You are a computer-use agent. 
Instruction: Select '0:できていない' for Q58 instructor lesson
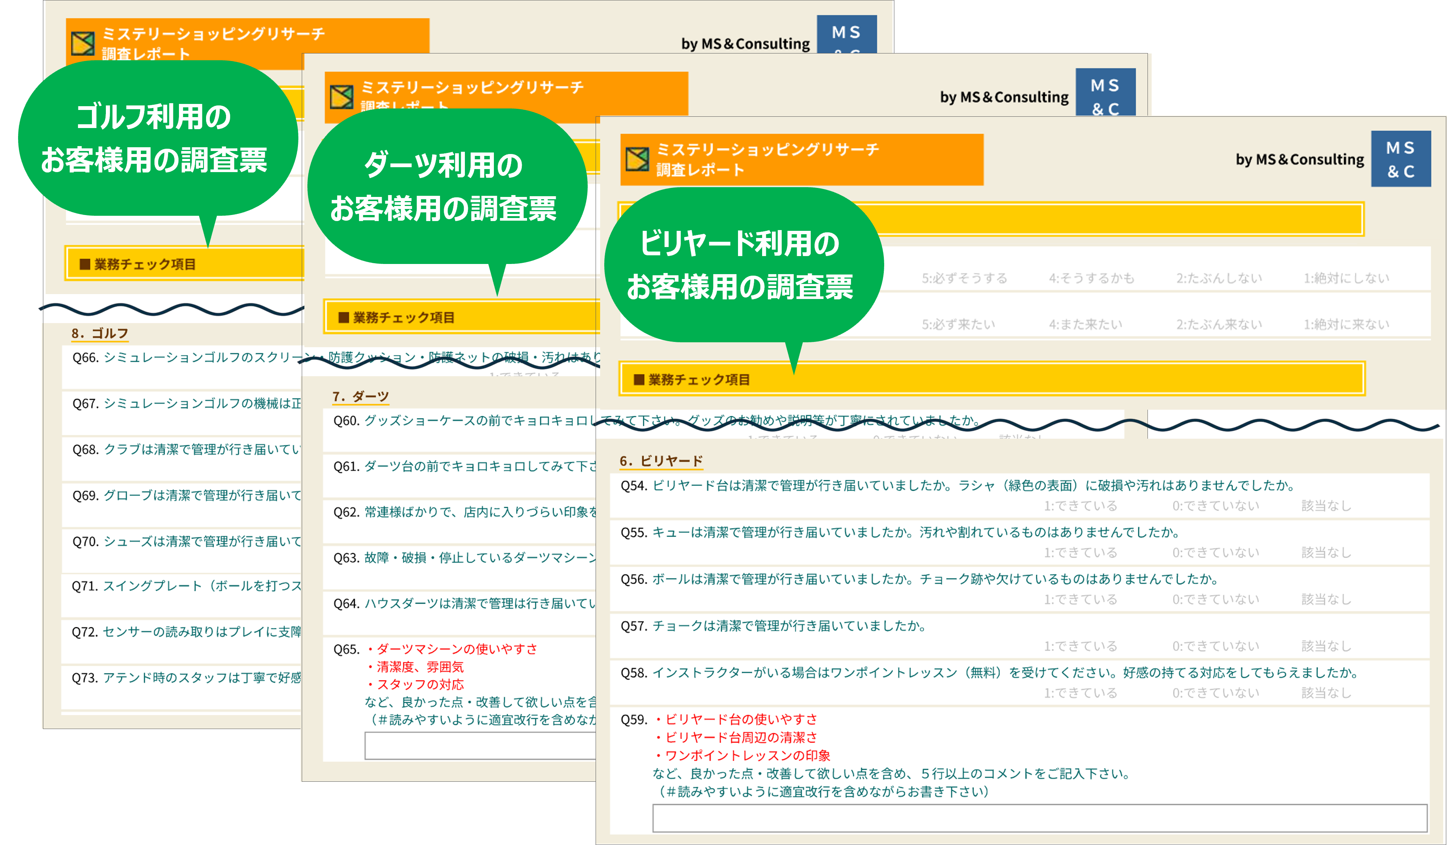tap(1216, 693)
